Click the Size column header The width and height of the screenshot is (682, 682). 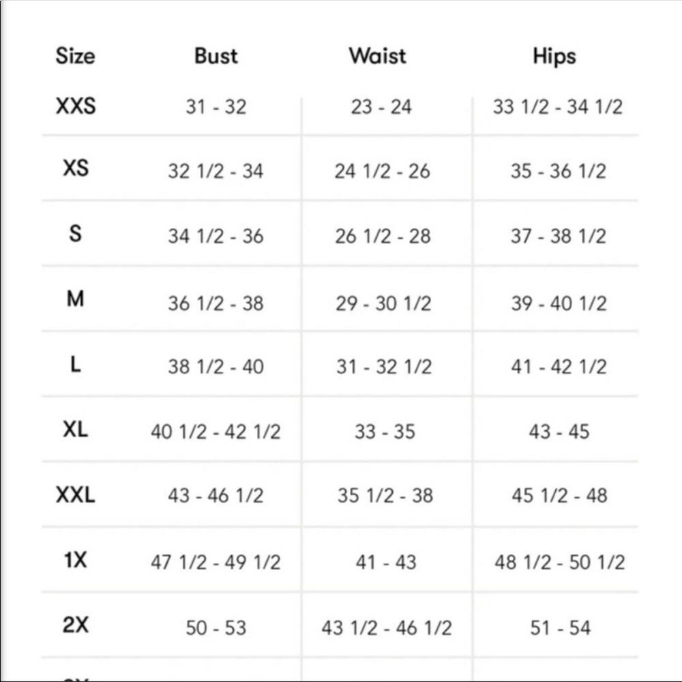pyautogui.click(x=75, y=56)
